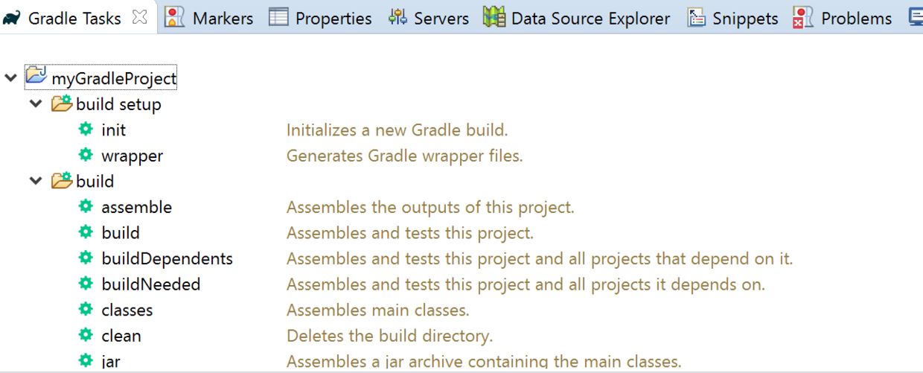Collapse the myGradleProject tree node
Image resolution: width=923 pixels, height=373 pixels.
(x=10, y=77)
